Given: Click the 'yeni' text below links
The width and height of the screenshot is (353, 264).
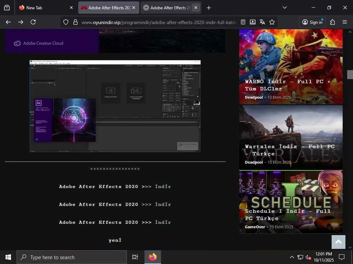Looking at the screenshot, I should 115,240.
